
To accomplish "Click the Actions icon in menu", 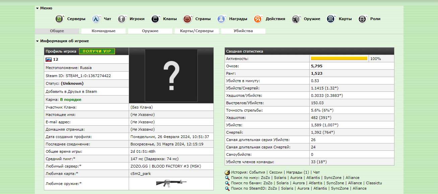I will [258, 19].
